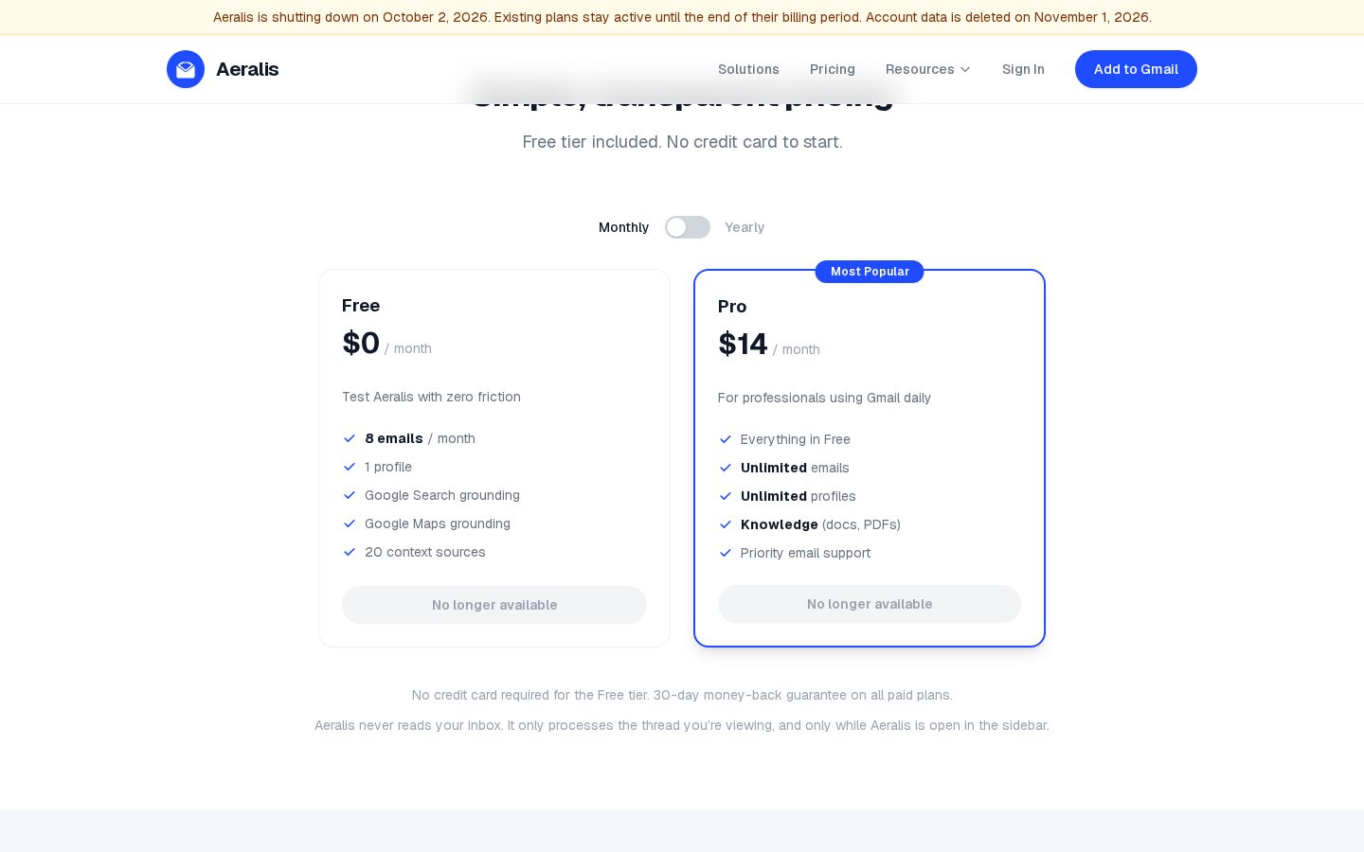The image size is (1364, 852).
Task: Click the 'Priority email support' feature
Action: (805, 553)
